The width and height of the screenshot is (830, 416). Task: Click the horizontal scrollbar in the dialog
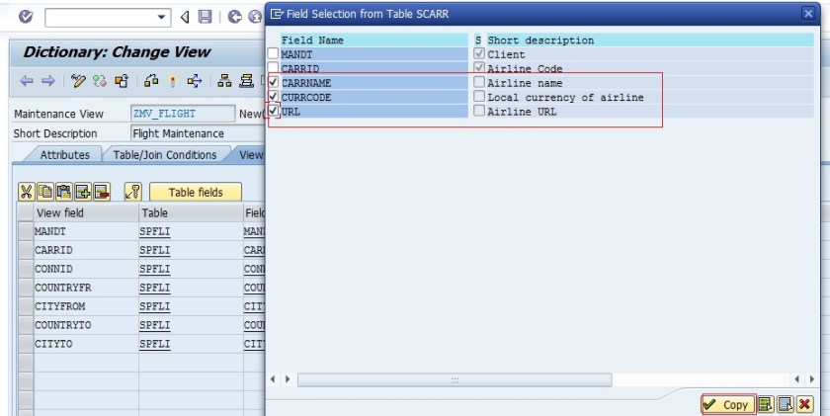455,379
